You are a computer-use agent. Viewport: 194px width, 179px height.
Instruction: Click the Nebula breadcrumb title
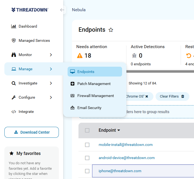[79, 10]
